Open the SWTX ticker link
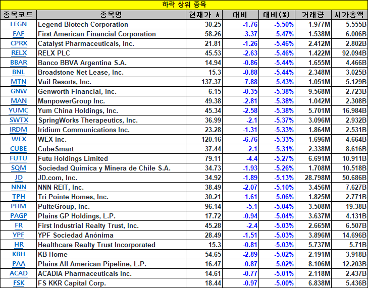Viewport: 368px width, 288px height. 19,121
